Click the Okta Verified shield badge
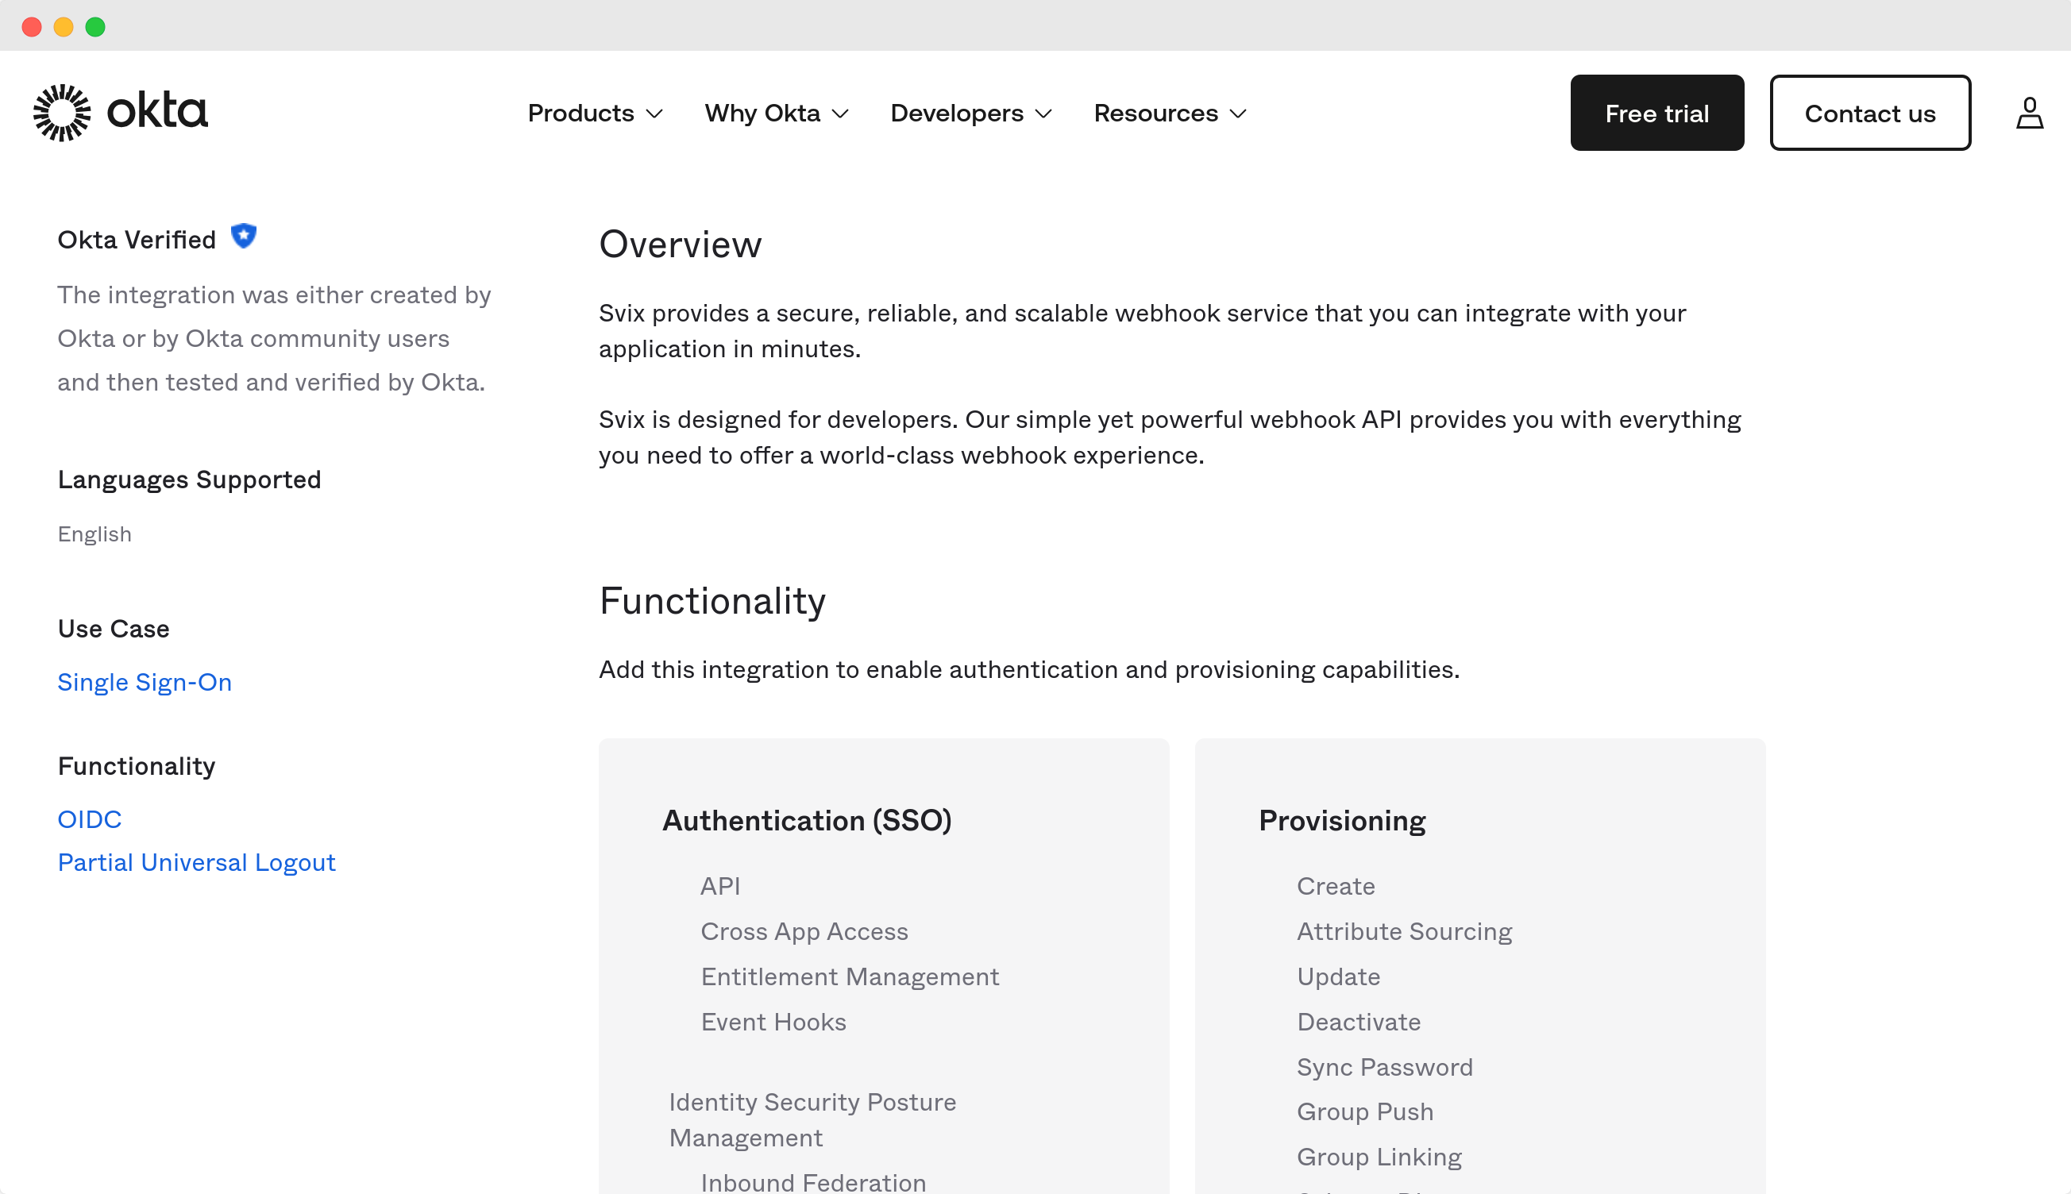Screen dimensions: 2071x1194 (244, 236)
